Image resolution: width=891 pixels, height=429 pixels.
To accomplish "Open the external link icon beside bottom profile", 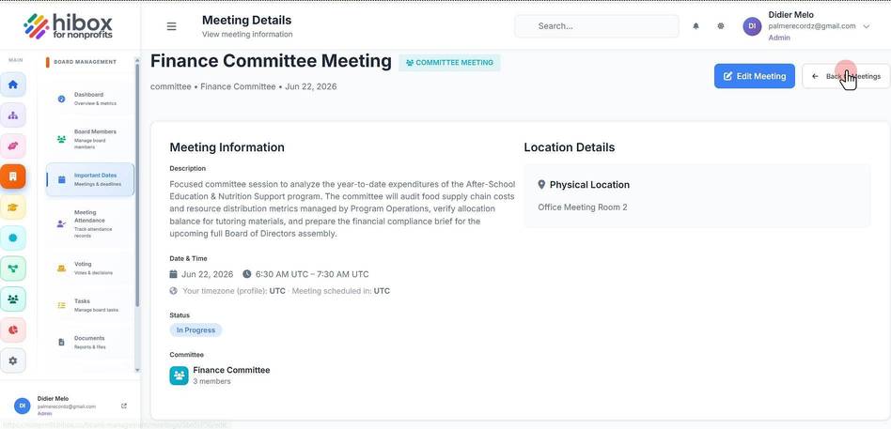I will pos(124,406).
